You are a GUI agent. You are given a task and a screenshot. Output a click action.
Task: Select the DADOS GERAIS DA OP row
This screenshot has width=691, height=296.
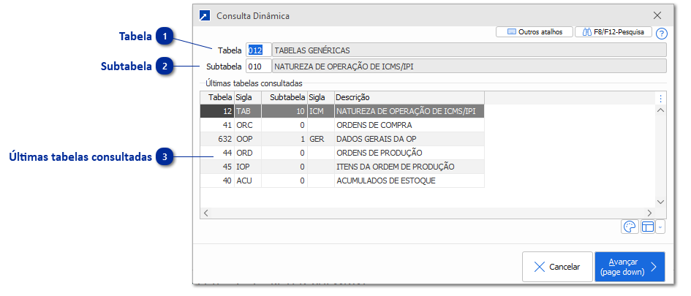pos(342,139)
